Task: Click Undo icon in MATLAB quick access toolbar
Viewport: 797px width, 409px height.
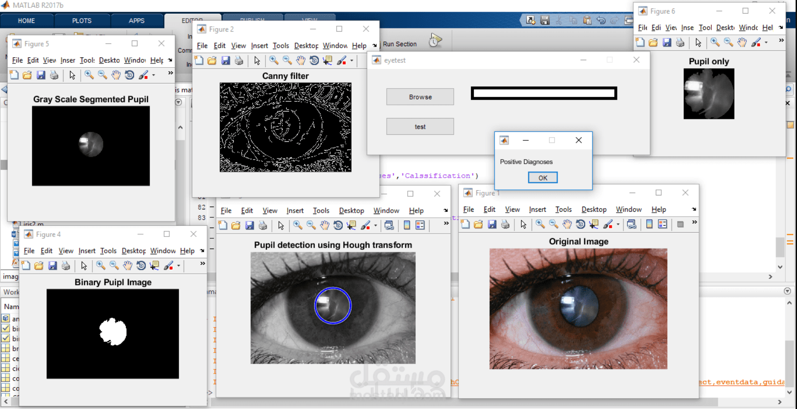Action: tap(601, 20)
